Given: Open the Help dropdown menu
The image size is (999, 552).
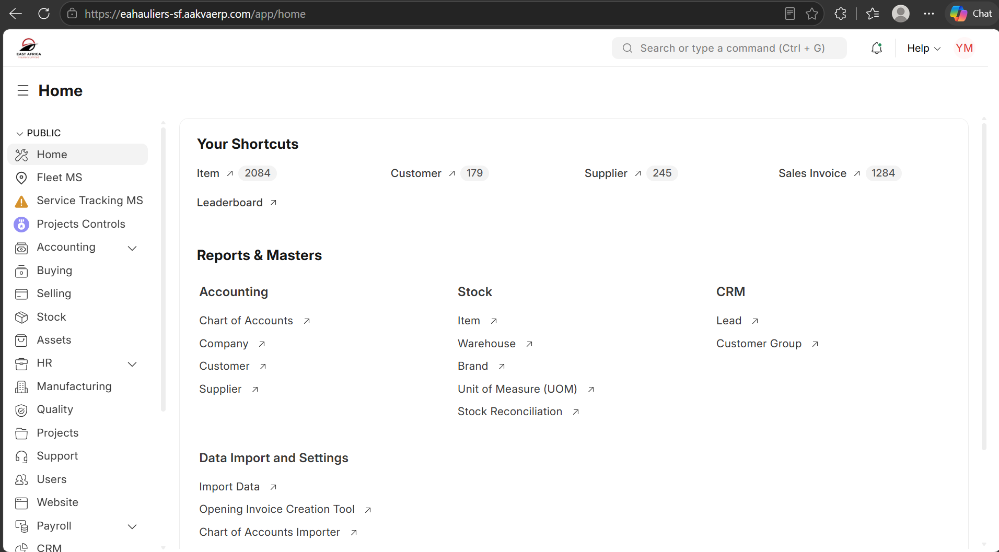Looking at the screenshot, I should [924, 48].
